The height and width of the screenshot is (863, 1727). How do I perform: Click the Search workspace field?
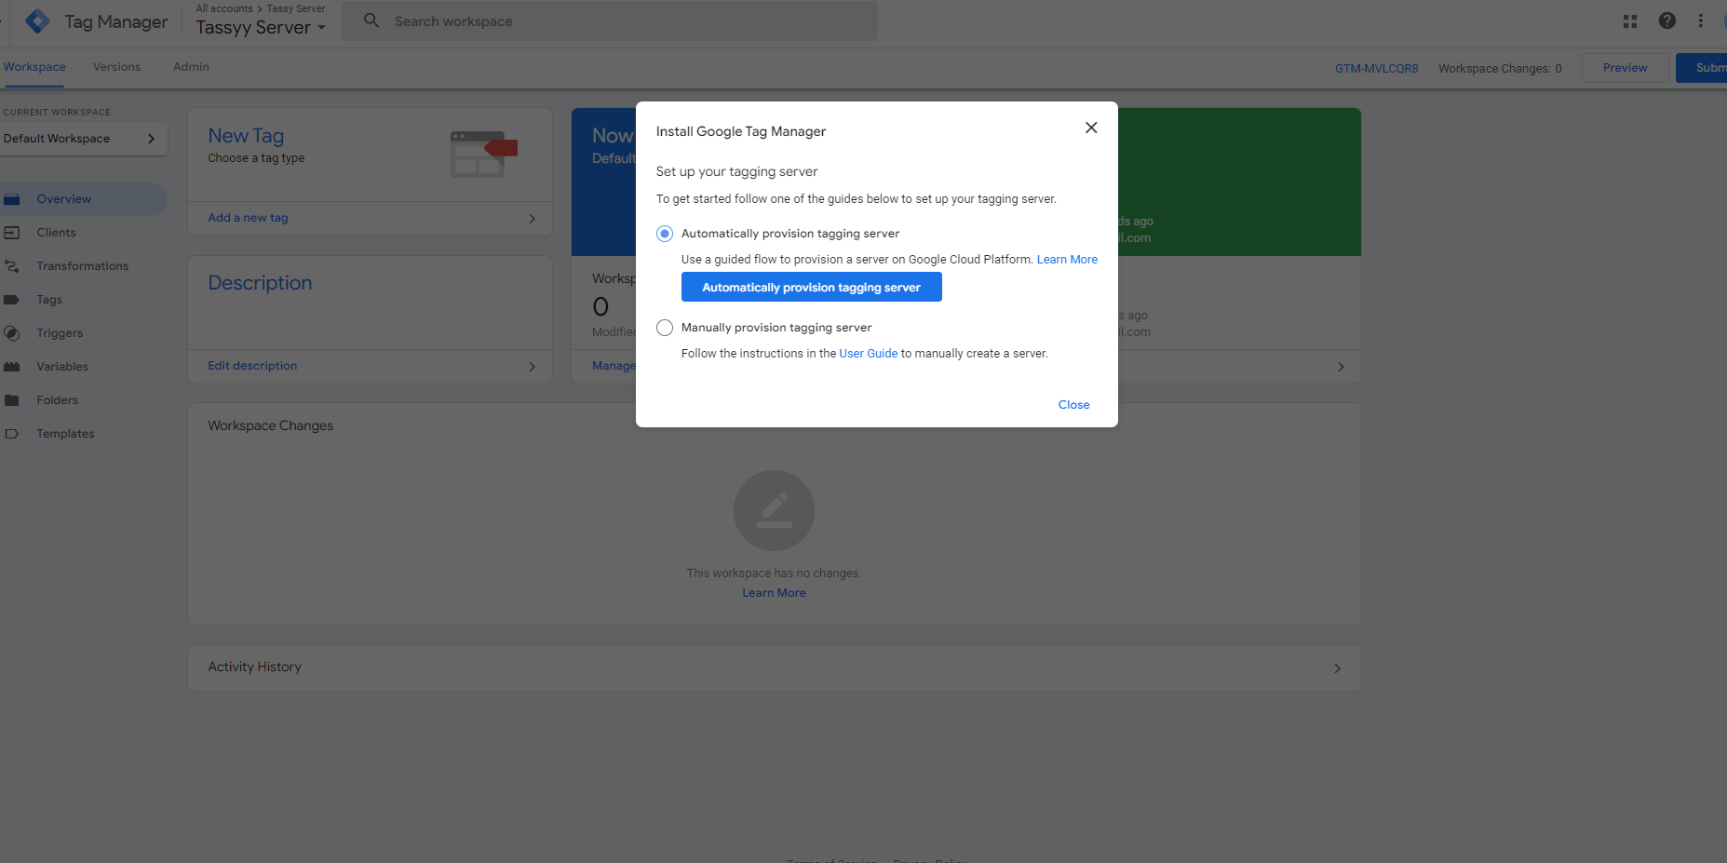610,20
